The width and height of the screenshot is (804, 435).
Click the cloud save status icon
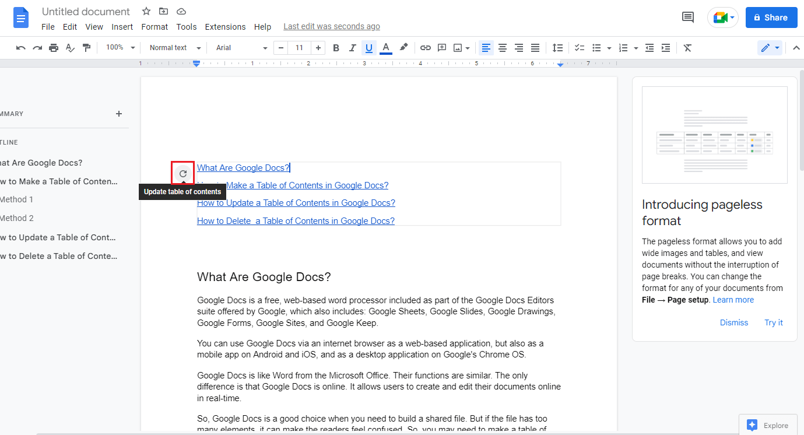pyautogui.click(x=181, y=12)
